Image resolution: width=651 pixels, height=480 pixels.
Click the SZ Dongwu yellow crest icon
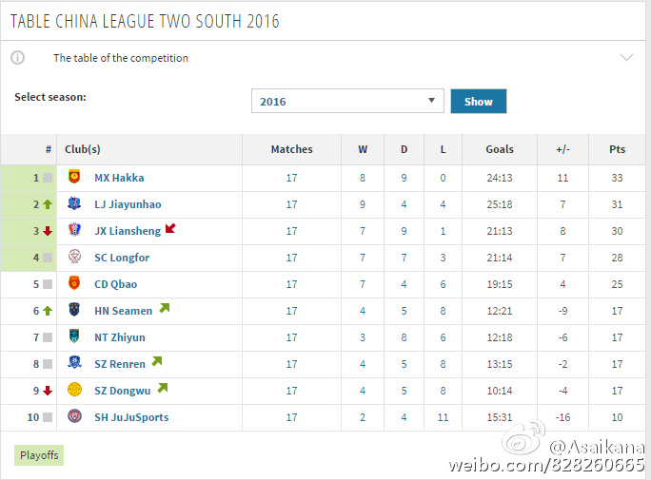coord(74,390)
